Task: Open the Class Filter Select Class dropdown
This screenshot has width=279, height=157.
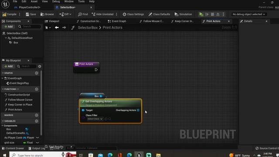Action: pyautogui.click(x=95, y=119)
